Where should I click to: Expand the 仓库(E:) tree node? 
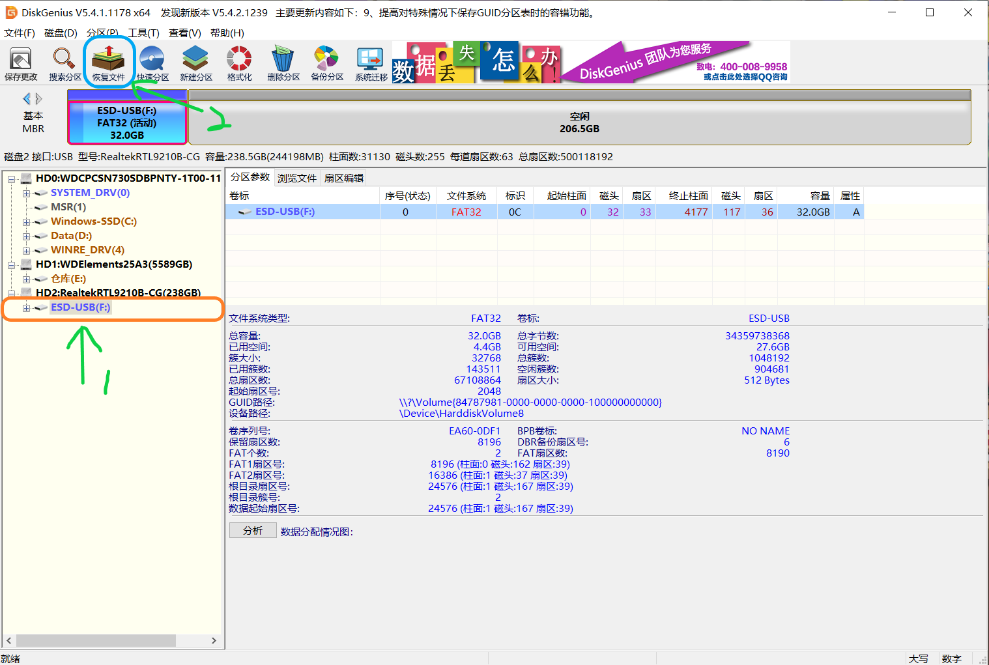(26, 279)
